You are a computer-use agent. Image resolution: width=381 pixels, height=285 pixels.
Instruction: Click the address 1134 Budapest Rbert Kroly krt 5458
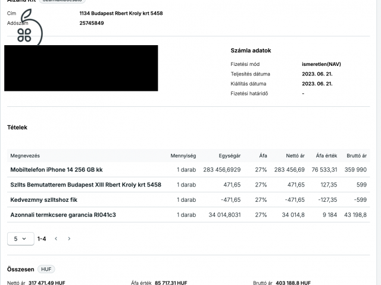[121, 13]
